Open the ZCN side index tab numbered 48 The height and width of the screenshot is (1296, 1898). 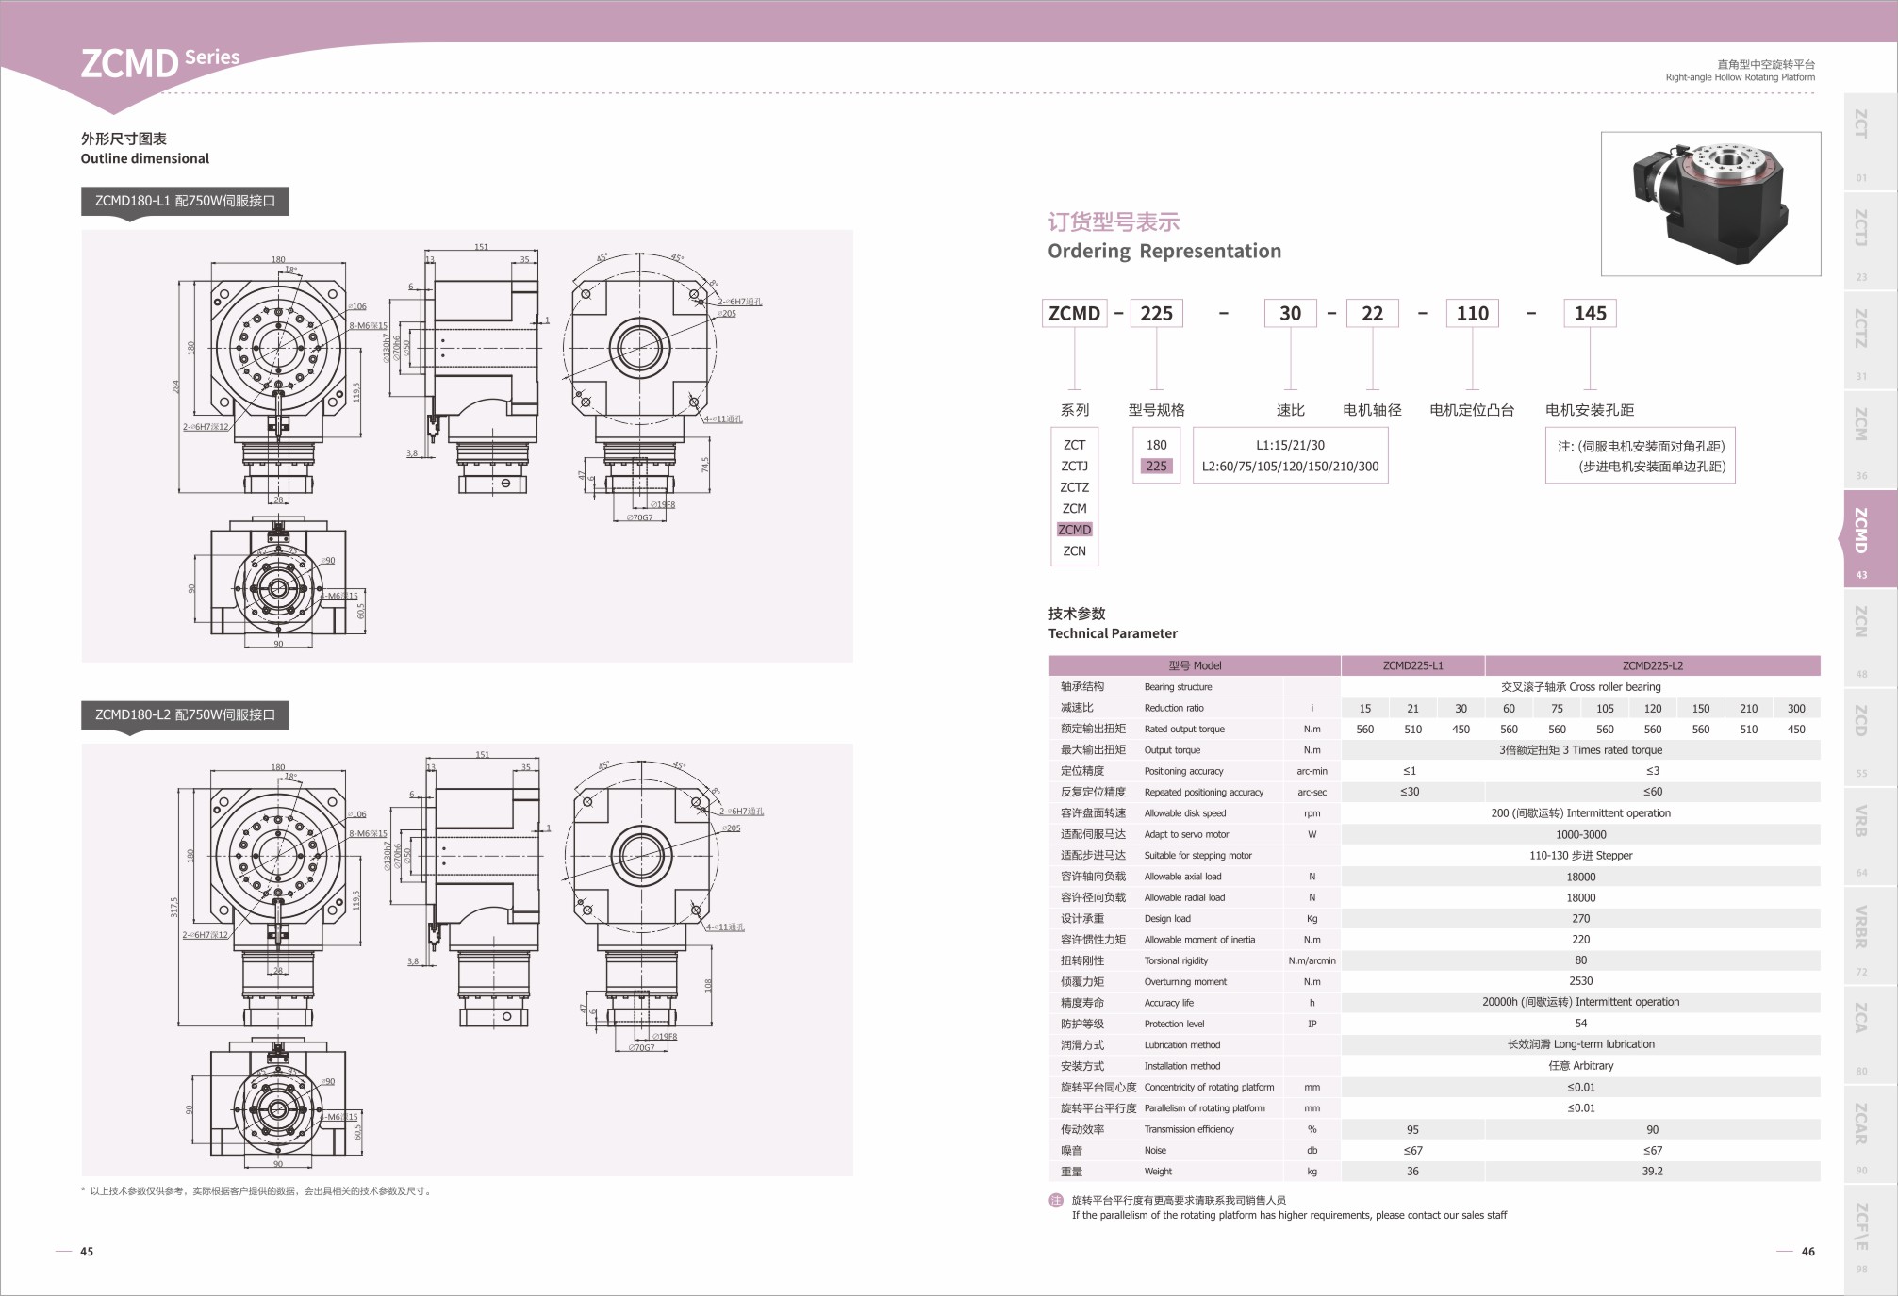tap(1870, 638)
